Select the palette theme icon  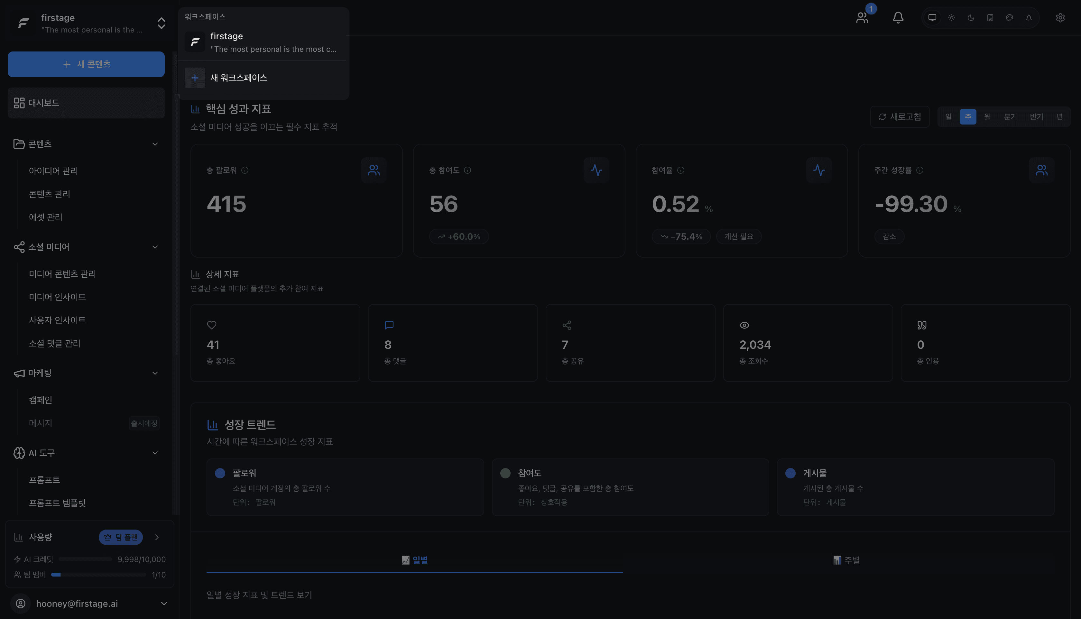(x=1010, y=17)
